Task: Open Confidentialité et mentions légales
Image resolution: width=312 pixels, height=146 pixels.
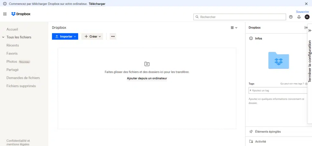Action: tap(18, 142)
